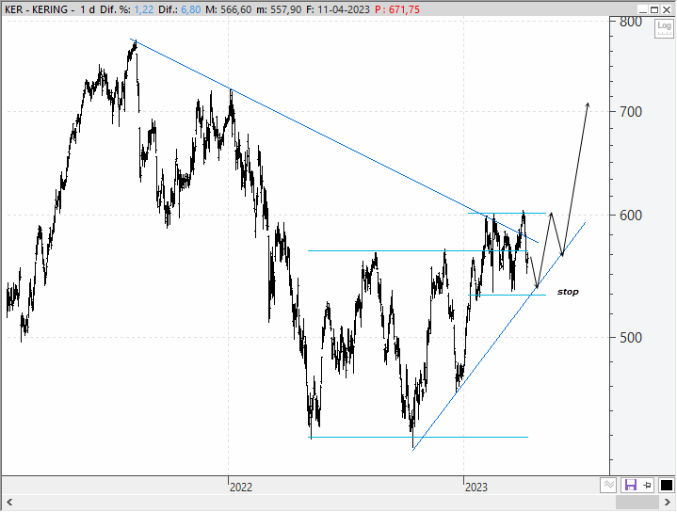This screenshot has width=677, height=512.
Task: Click the horizontal scrollbar left arrow
Action: pyautogui.click(x=9, y=503)
